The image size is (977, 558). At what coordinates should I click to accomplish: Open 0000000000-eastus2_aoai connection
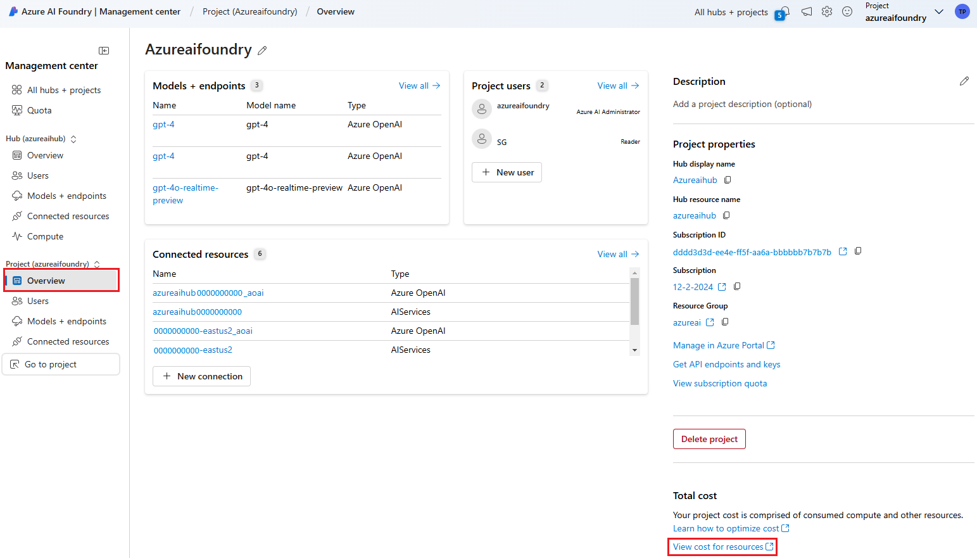click(203, 331)
